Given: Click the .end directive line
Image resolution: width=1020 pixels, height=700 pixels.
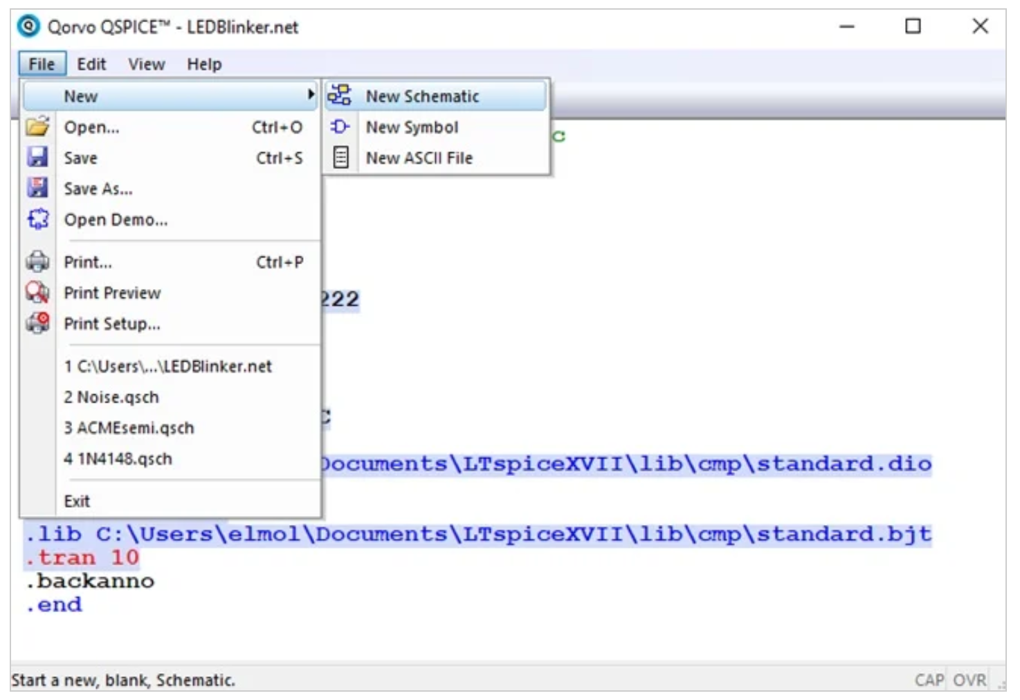Looking at the screenshot, I should 54,605.
